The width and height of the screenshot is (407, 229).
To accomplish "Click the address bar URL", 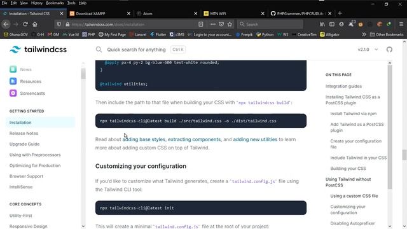I will [107, 24].
